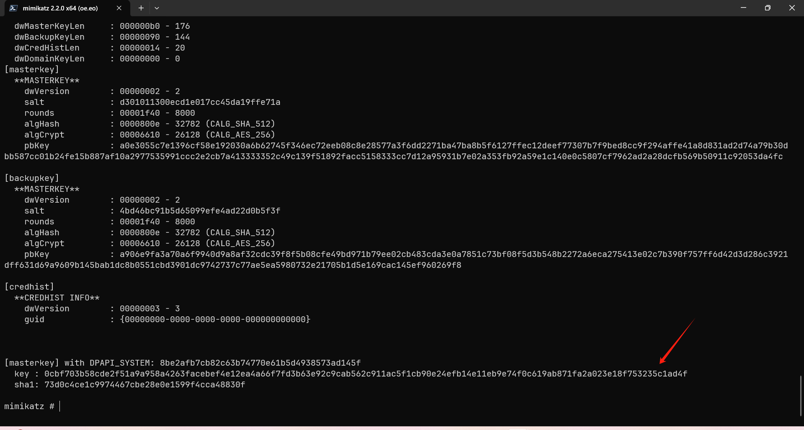The image size is (804, 430).
Task: Click the backupkey salt 4bd46bc91b value
Action: [x=200, y=211]
